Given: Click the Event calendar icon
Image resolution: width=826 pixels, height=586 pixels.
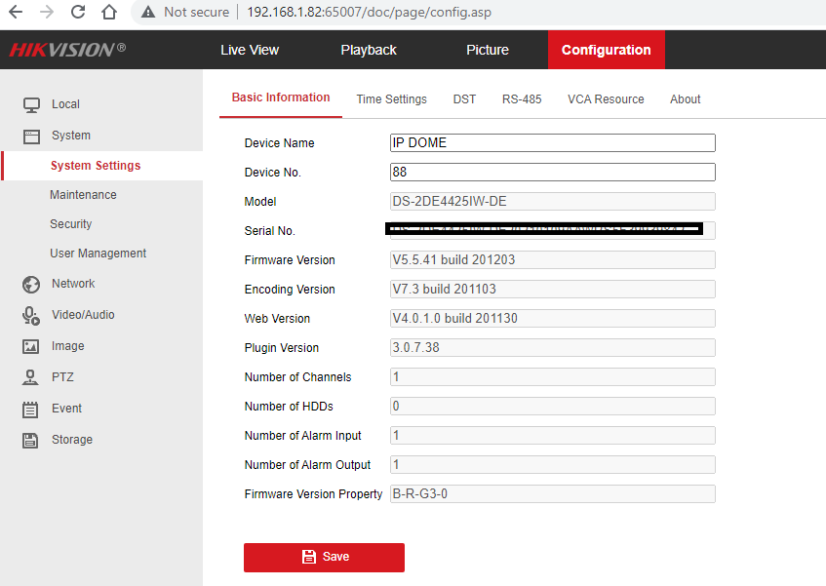Looking at the screenshot, I should (31, 409).
